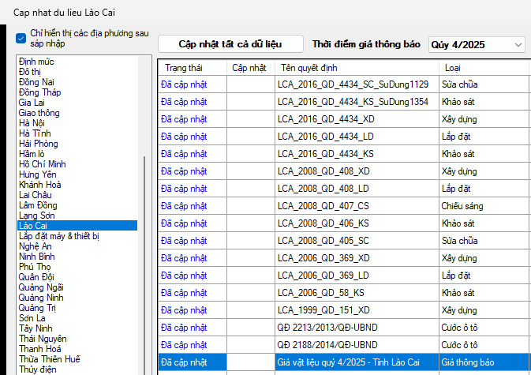Toggle checkbox for showing merged localities only
Image resolution: width=531 pixels, height=375 pixels.
click(21, 38)
